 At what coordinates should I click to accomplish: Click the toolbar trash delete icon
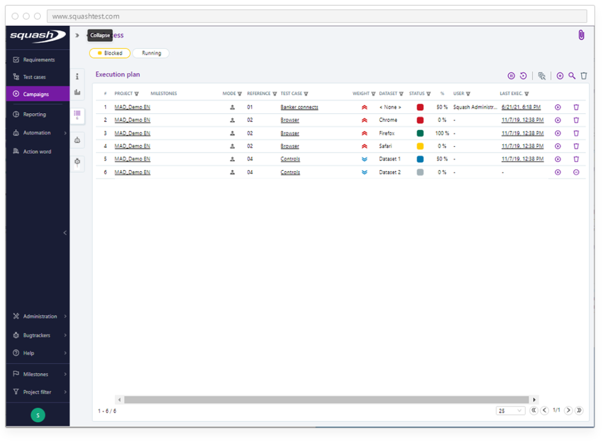(584, 76)
